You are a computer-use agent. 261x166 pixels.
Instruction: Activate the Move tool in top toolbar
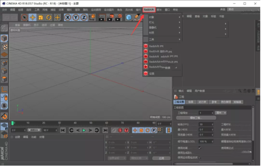33,17
